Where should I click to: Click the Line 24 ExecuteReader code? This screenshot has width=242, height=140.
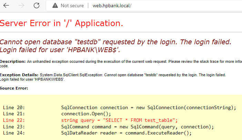(x=126, y=133)
